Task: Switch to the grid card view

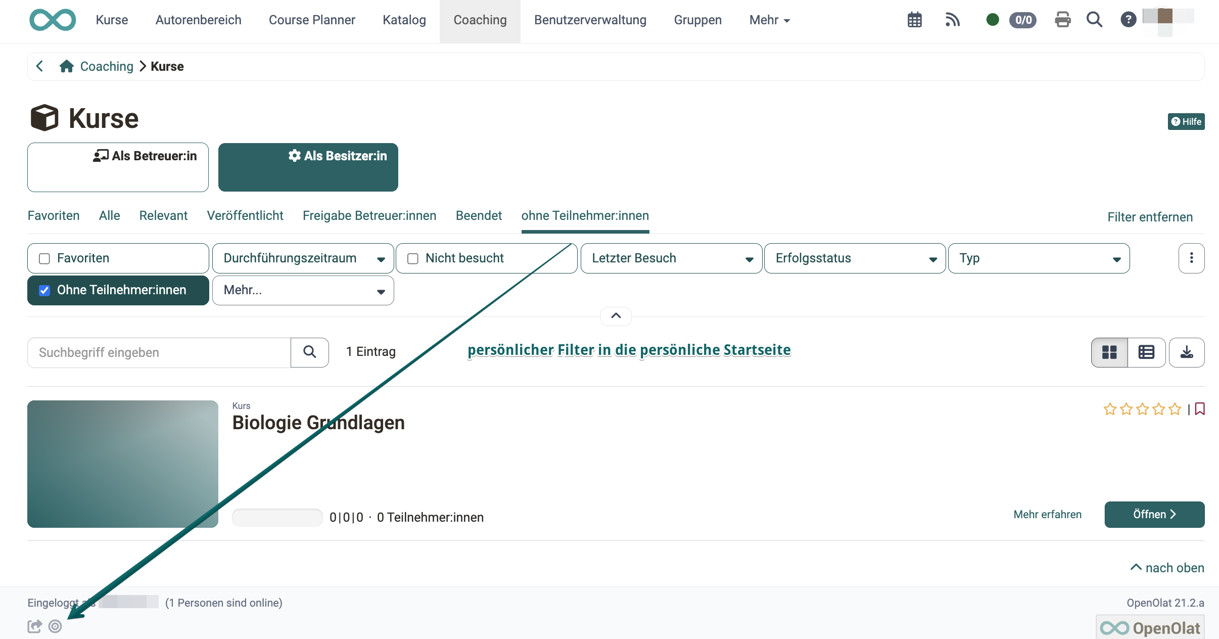Action: point(1109,352)
